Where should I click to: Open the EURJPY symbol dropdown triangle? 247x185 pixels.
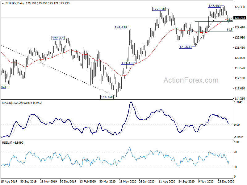(3, 3)
